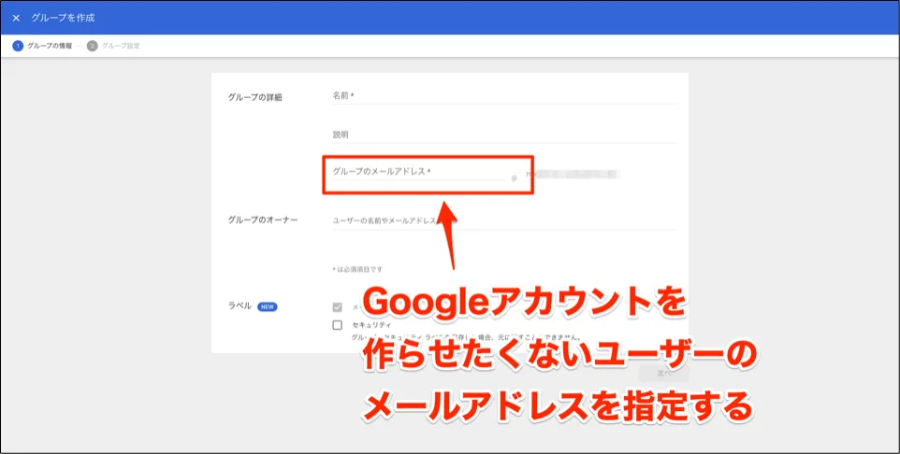The image size is (900, 454).
Task: Select step 1 グループの情報
Action: pos(42,46)
